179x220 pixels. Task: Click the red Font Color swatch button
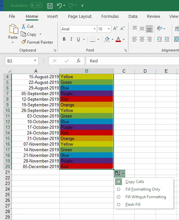click(118, 39)
